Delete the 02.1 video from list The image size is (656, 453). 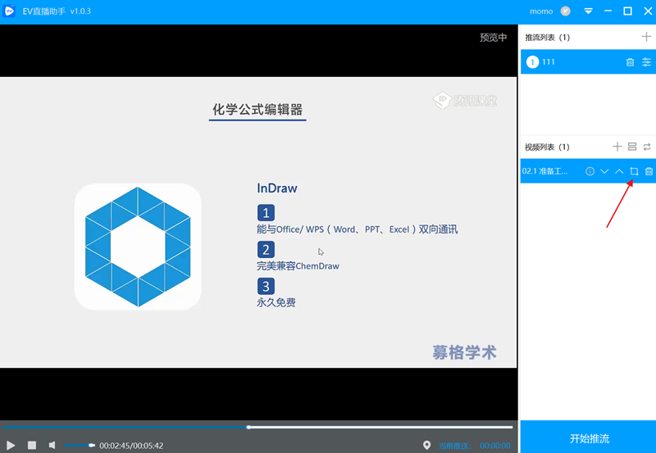(x=649, y=171)
